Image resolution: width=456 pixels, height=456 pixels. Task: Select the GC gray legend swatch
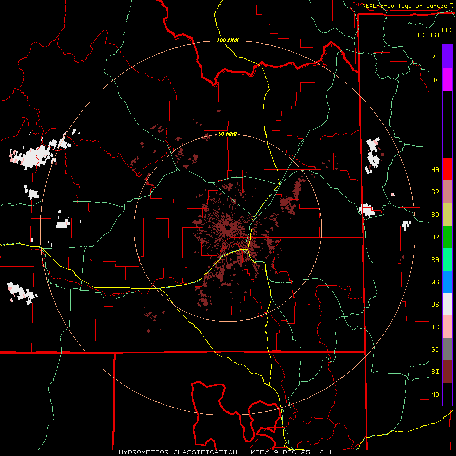point(447,349)
